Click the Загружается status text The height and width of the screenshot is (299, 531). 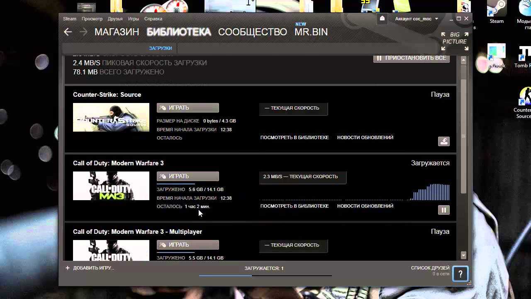coord(430,163)
